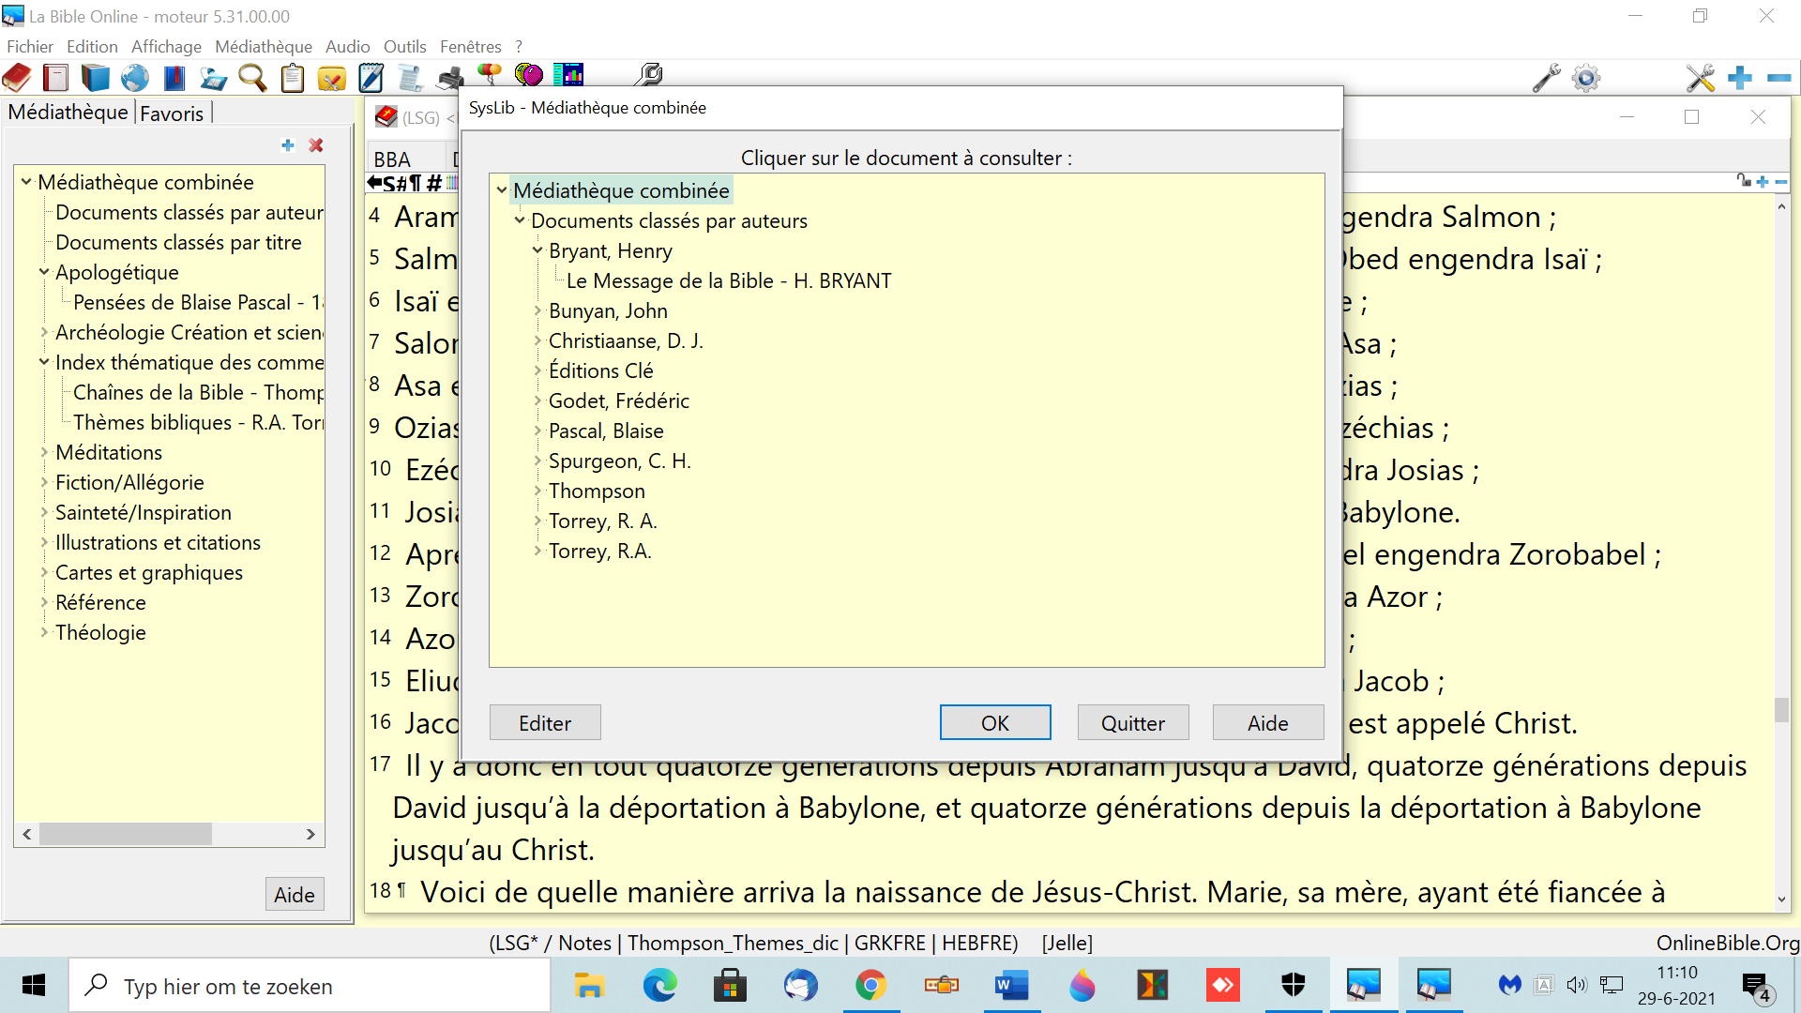Open the clipboard icon in the toolbar
The width and height of the screenshot is (1801, 1013).
293,78
